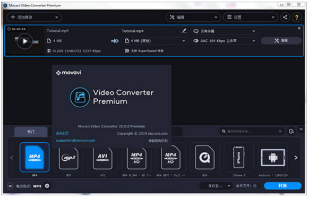Click the share icon

(285, 18)
